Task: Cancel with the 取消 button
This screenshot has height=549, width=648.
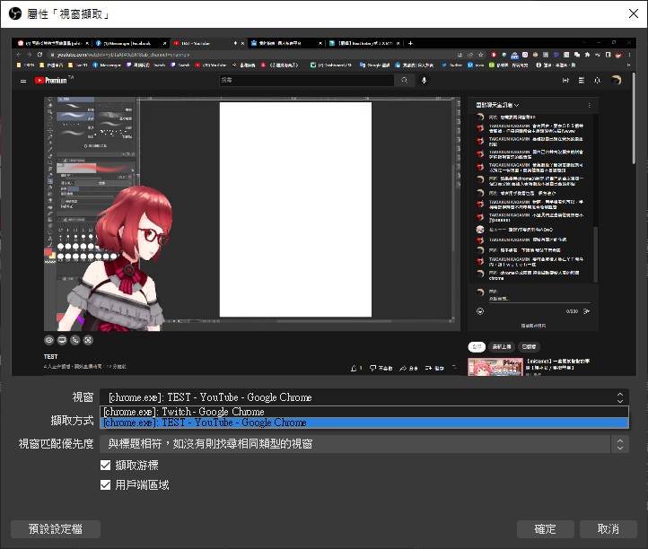Action: coord(609,529)
